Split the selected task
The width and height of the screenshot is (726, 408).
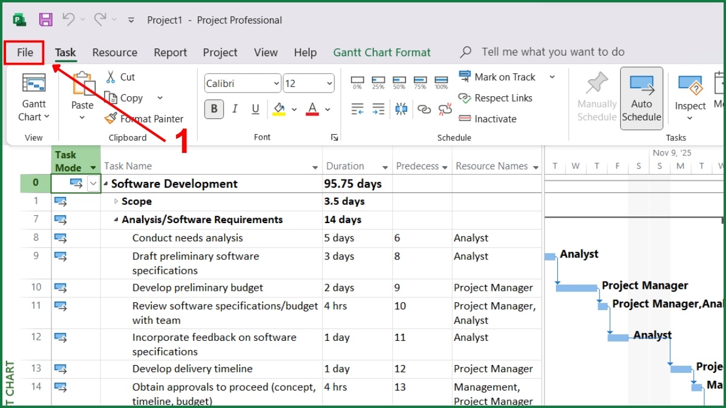tap(401, 108)
